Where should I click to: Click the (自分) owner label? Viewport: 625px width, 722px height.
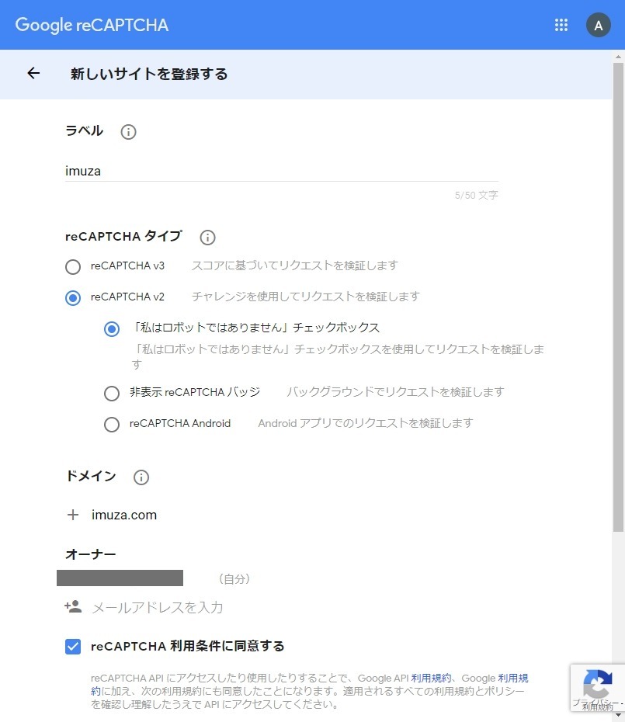click(234, 579)
